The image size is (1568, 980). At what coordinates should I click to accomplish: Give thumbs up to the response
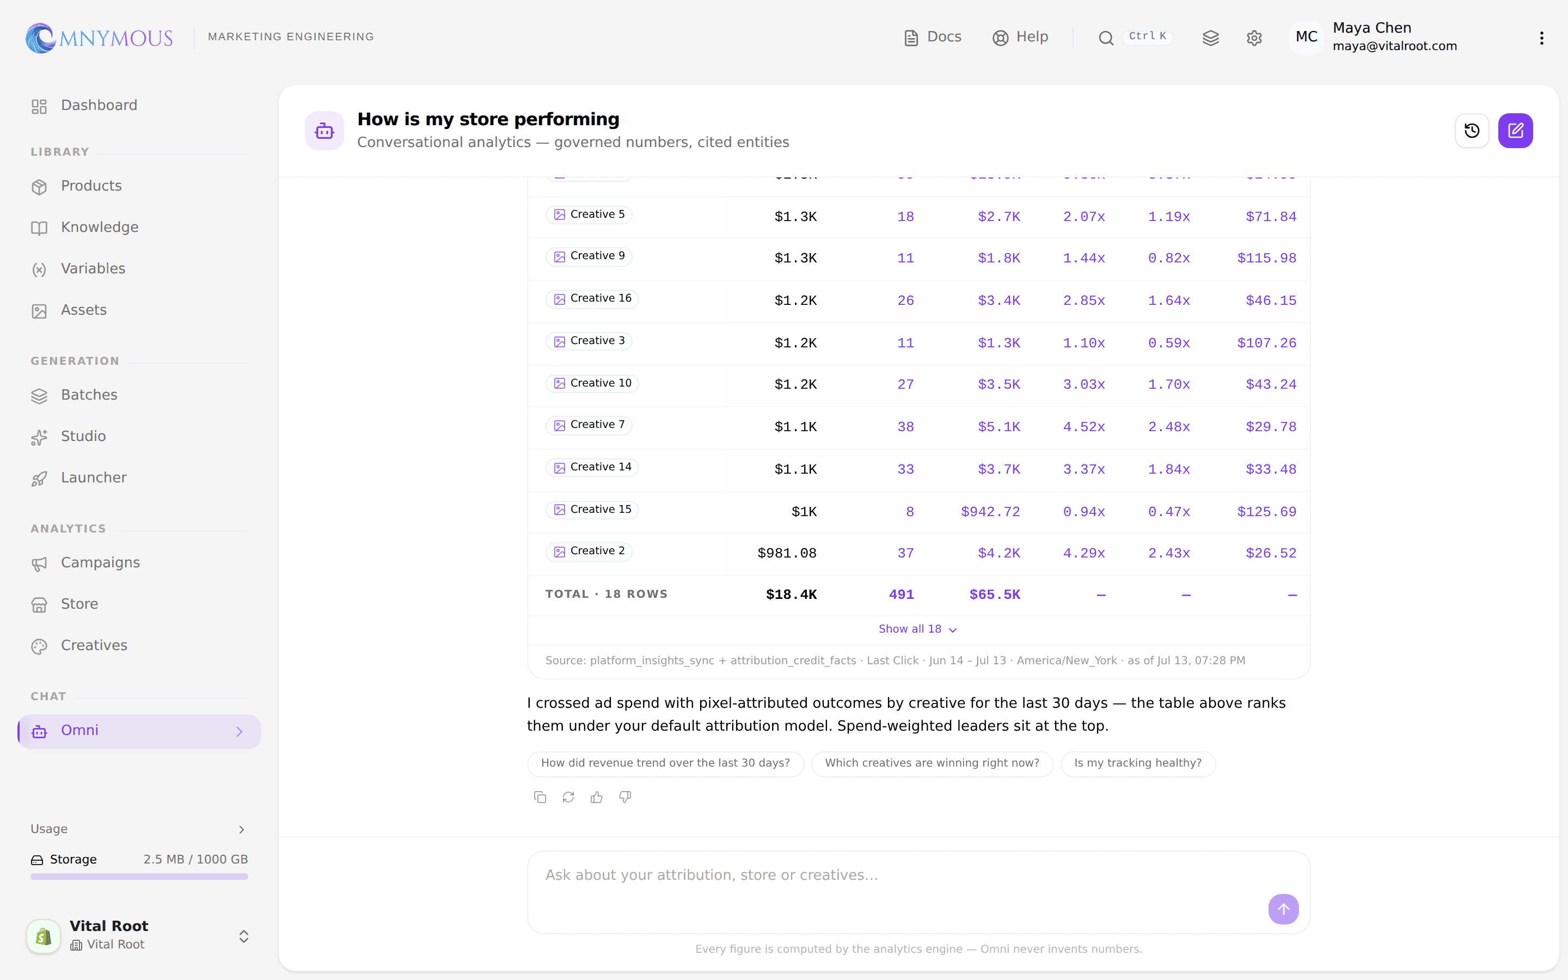(597, 797)
